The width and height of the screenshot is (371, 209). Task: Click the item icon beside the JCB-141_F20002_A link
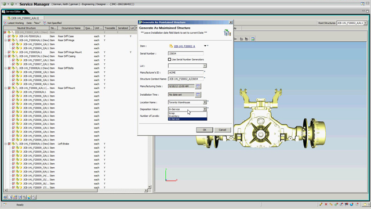171,46
